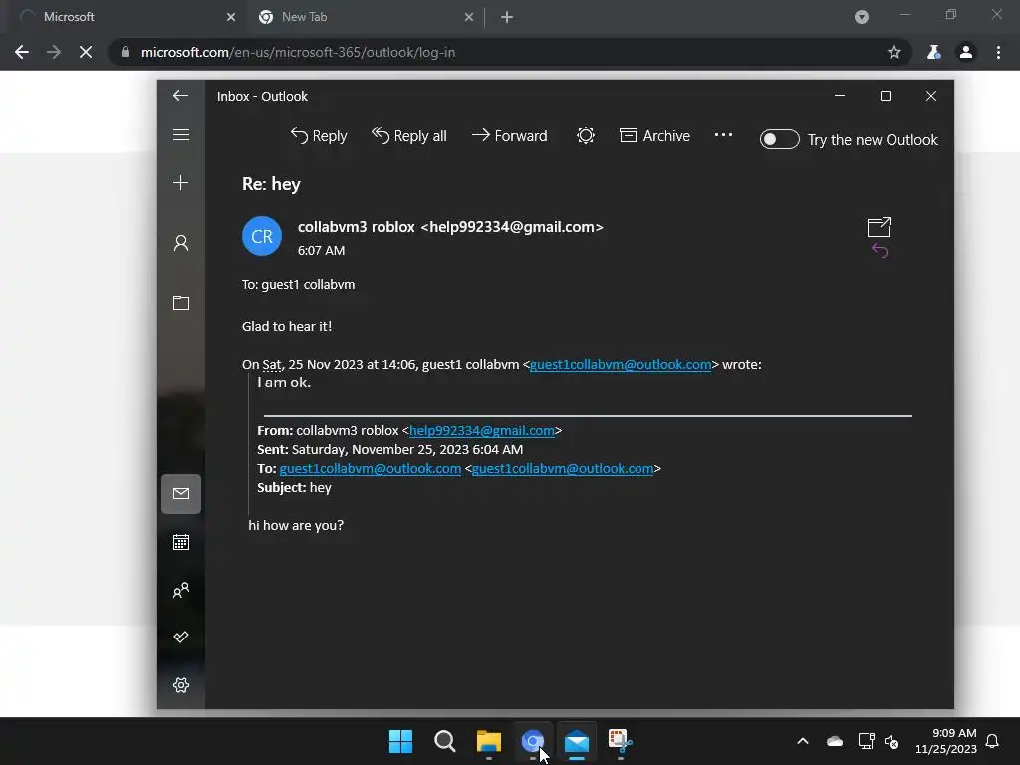The image size is (1020, 765).
Task: Open the more actions ellipsis menu
Action: 723,135
